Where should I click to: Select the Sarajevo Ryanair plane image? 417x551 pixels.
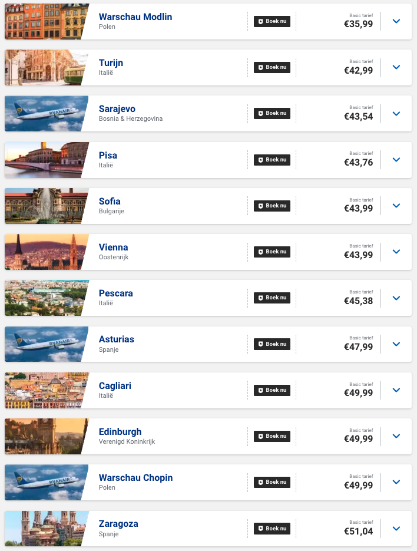click(x=45, y=114)
